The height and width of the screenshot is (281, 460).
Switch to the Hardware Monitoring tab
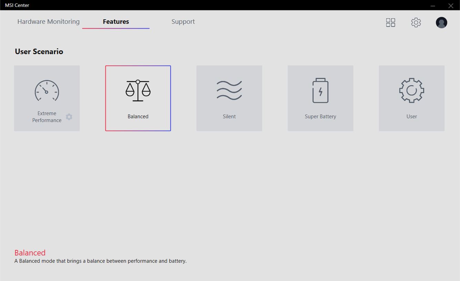click(49, 22)
